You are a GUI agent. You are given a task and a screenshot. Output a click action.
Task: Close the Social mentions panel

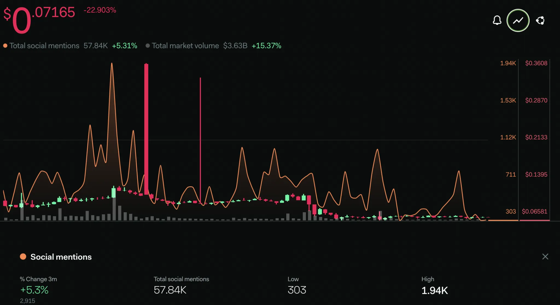[545, 257]
